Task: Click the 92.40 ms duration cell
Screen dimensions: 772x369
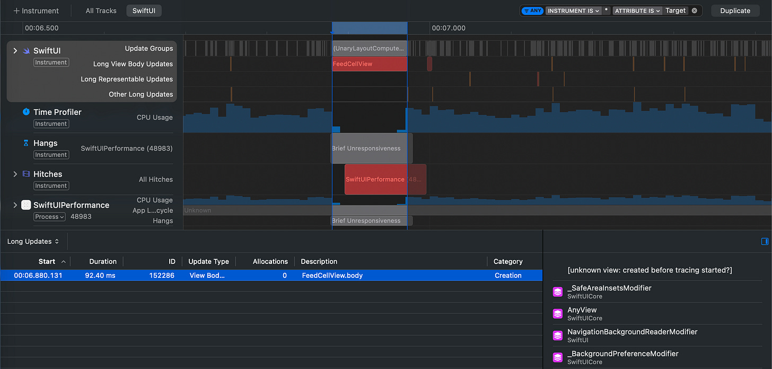Action: (100, 275)
